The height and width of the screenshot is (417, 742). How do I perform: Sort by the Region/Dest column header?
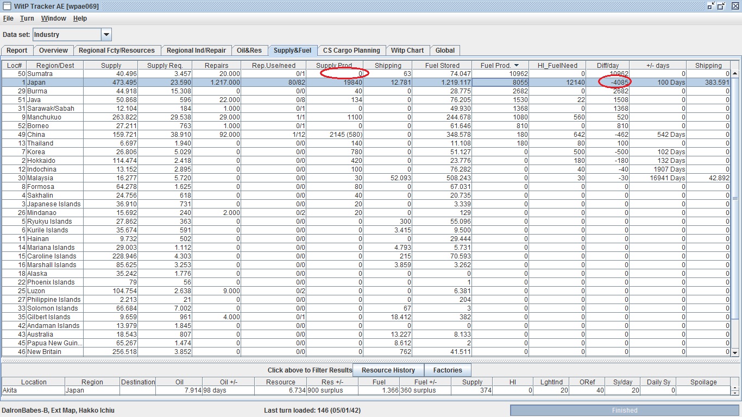tap(55, 65)
